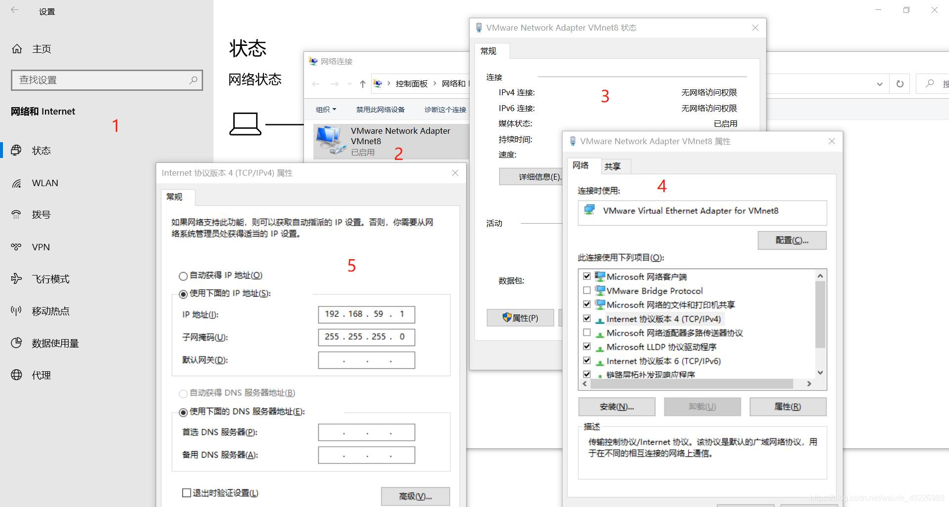The width and height of the screenshot is (949, 507).
Task: Click the laptop icon in network status diagram
Action: click(245, 124)
